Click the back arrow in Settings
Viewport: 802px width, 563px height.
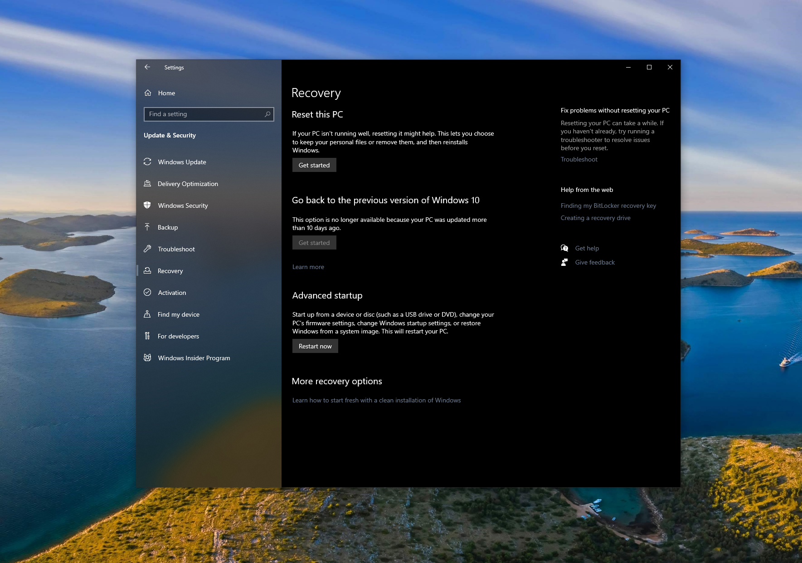click(x=147, y=67)
